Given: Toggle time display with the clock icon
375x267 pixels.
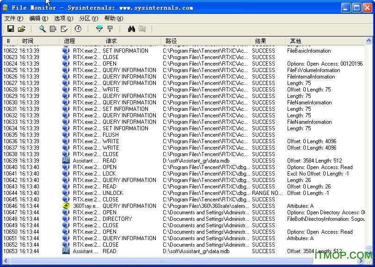Looking at the screenshot, I should (78, 29).
